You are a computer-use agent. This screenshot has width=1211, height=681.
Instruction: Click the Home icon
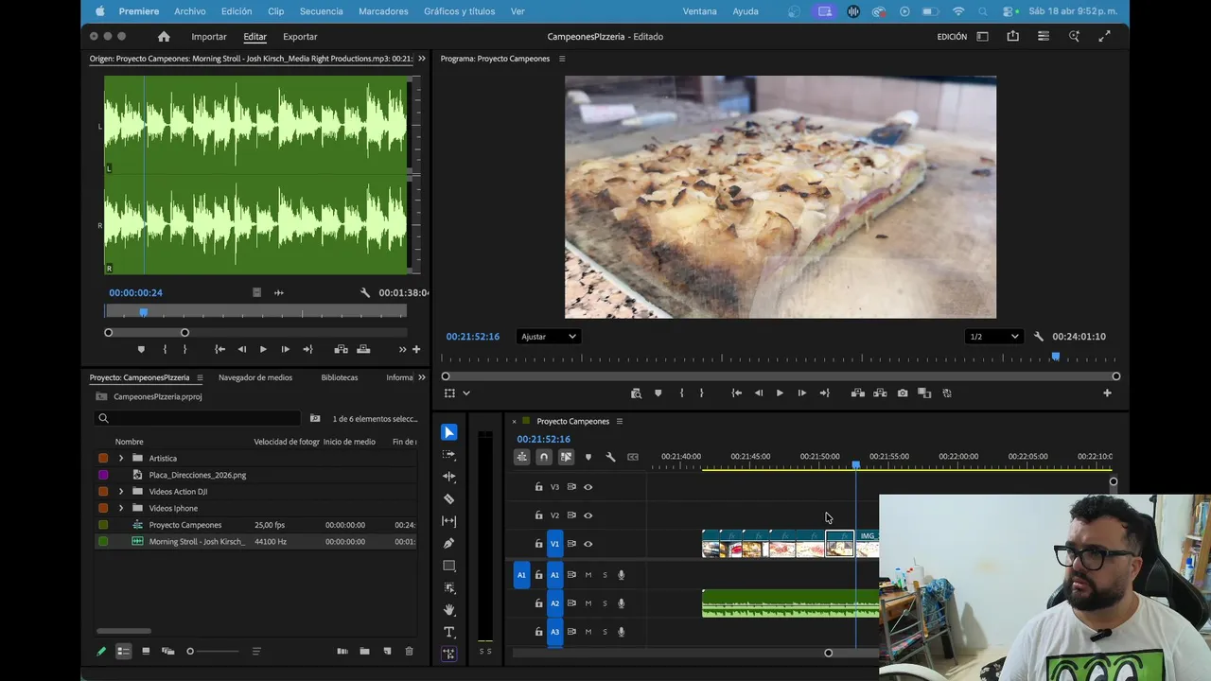[x=164, y=37]
